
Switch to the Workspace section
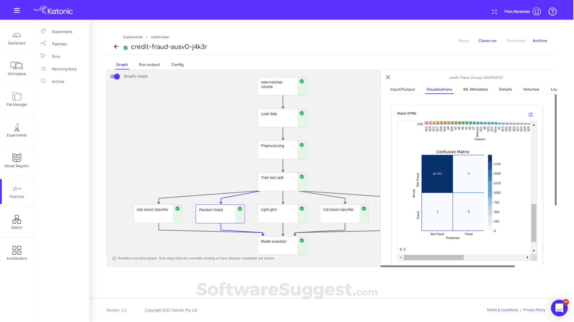pyautogui.click(x=17, y=68)
